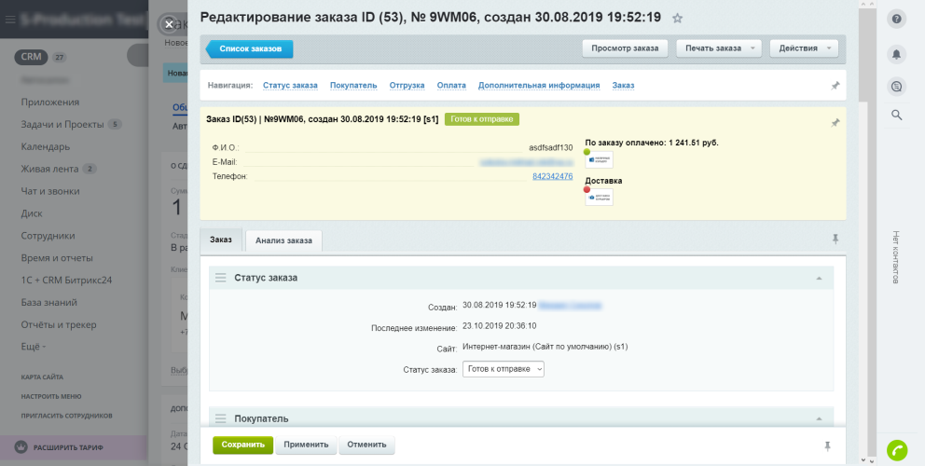Pin the navigation bar with pin icon

coord(835,86)
